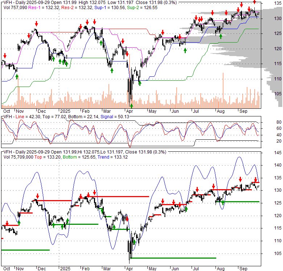The height and width of the screenshot is (271, 283).
Task: Click "Open 131.99" in the first chart header
Action: (64, 3)
